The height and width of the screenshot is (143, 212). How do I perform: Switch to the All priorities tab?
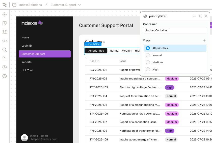click(x=96, y=51)
